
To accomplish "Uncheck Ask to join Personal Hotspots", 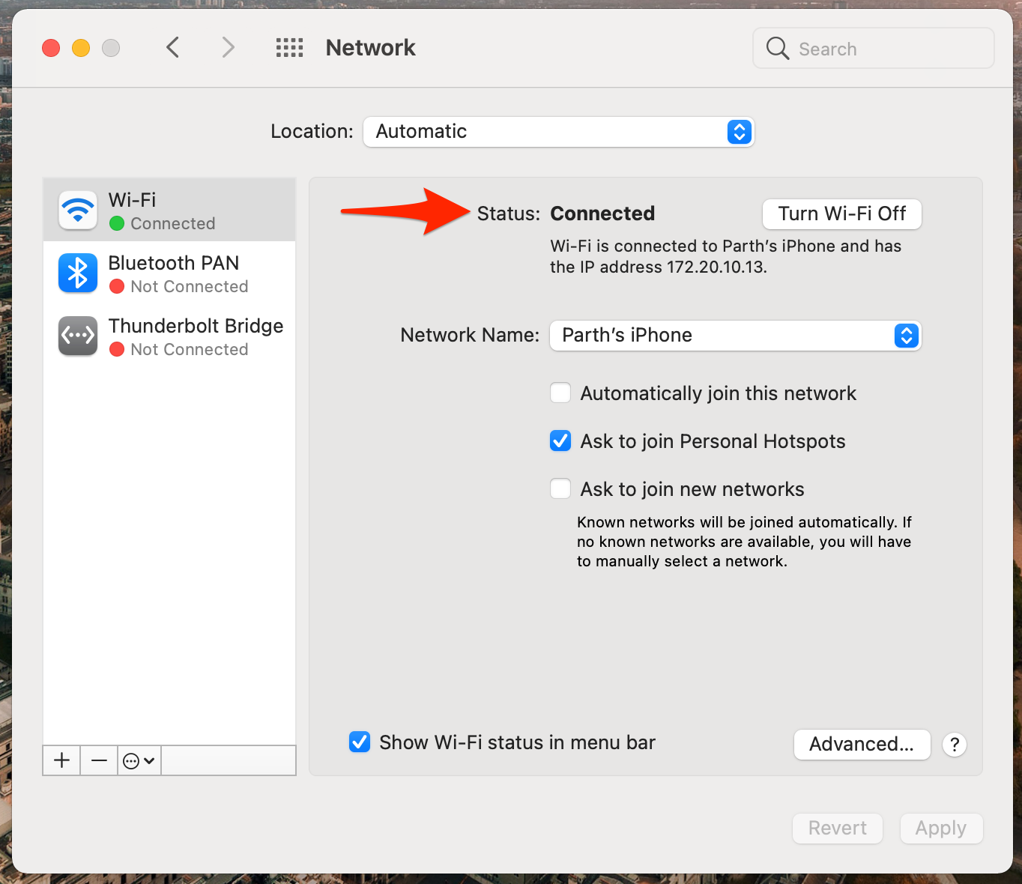I will tap(560, 441).
